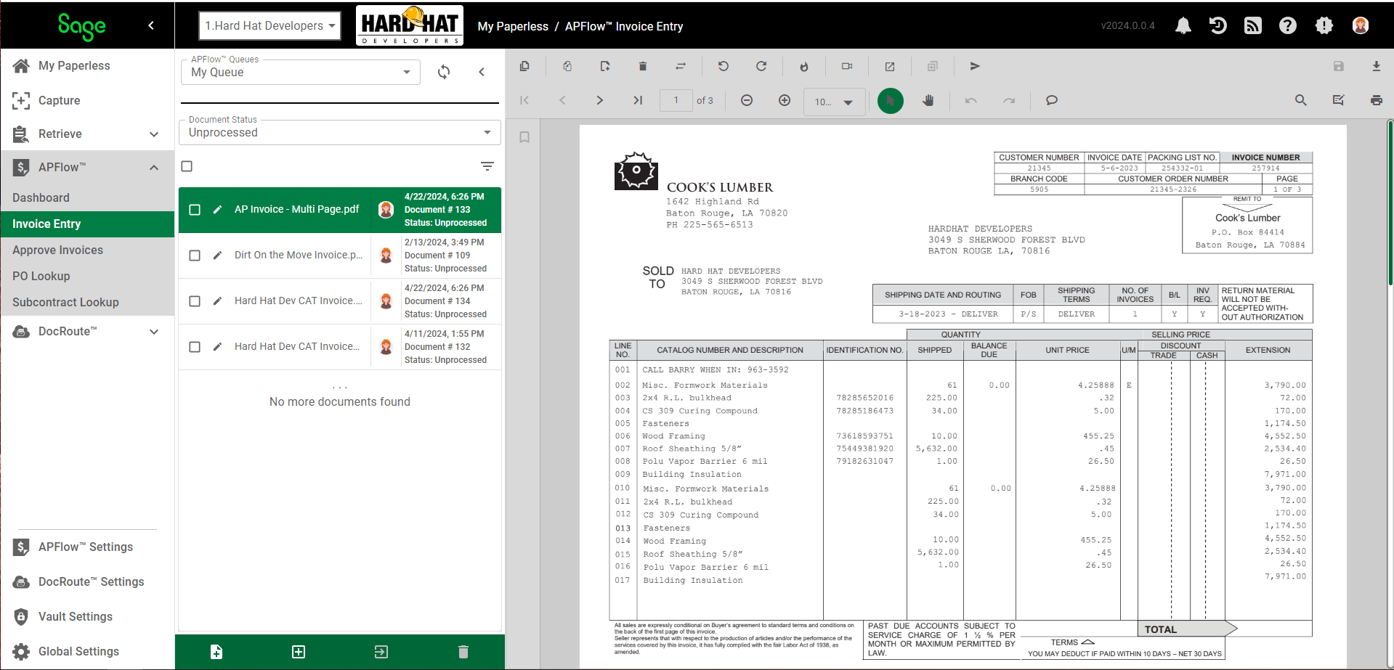This screenshot has width=1394, height=670.
Task: Rotate document clockwise
Action: point(761,66)
